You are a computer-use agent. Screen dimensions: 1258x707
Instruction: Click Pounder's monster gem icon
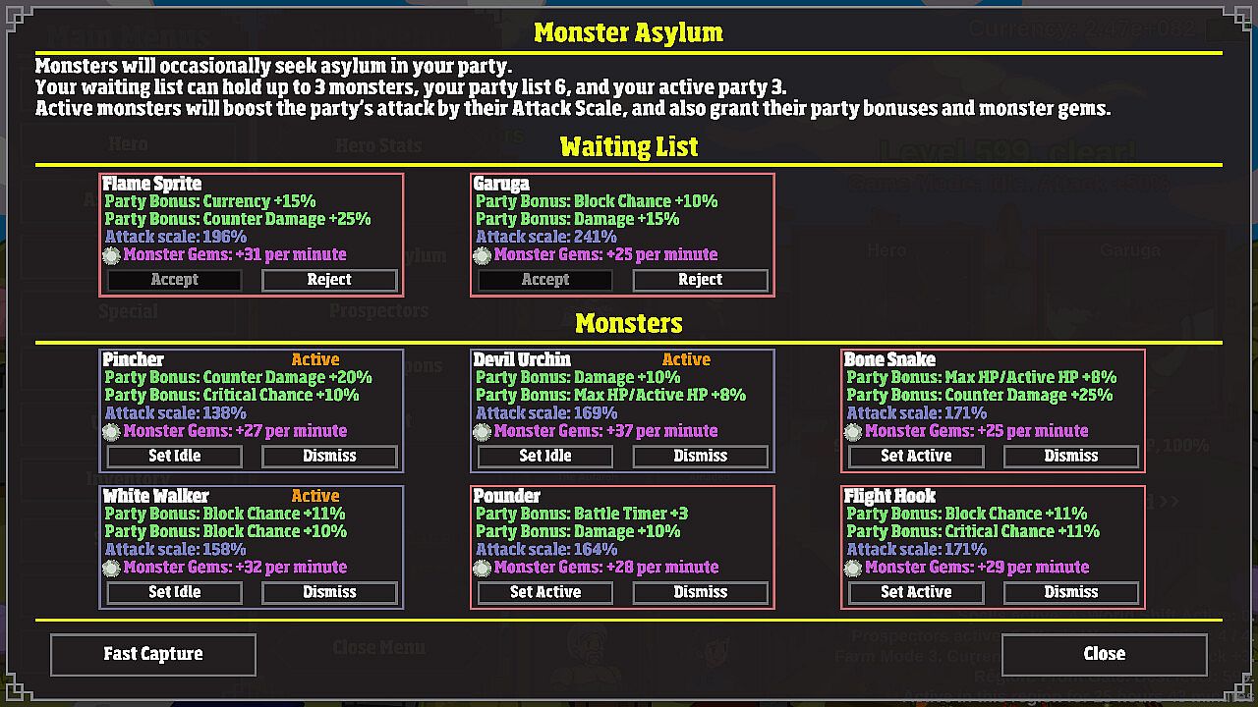(x=482, y=568)
